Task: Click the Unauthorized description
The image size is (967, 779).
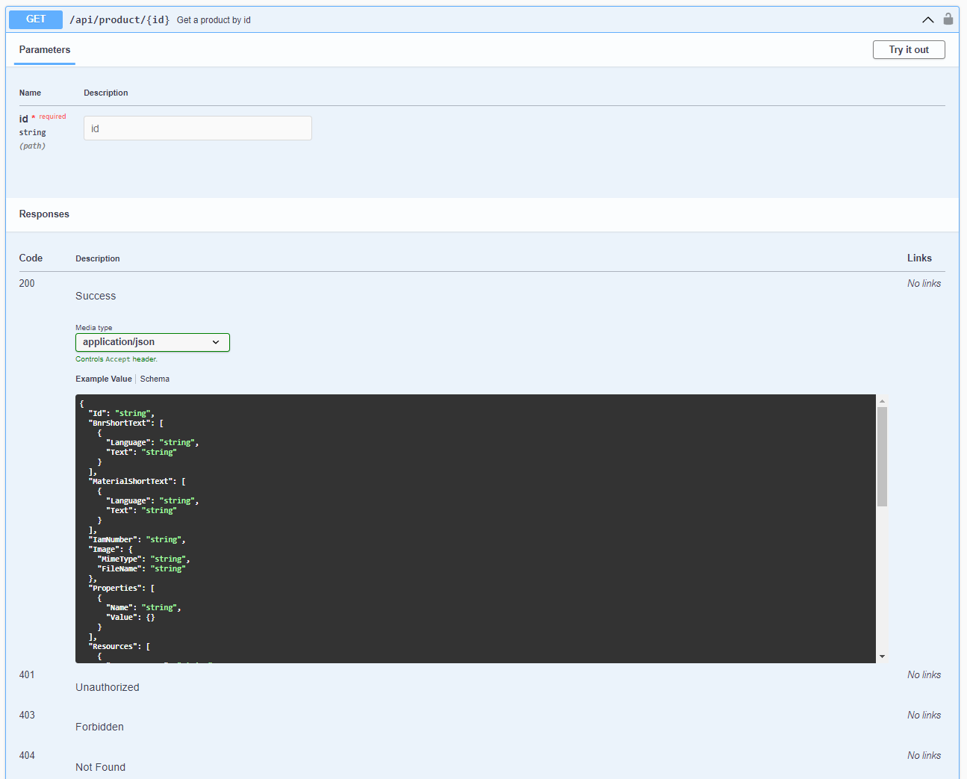Action: click(108, 688)
